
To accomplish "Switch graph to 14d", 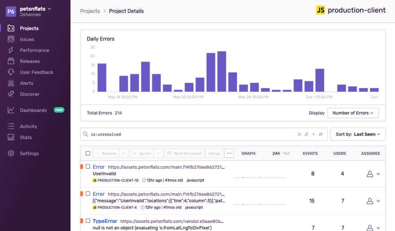I will click(x=286, y=153).
